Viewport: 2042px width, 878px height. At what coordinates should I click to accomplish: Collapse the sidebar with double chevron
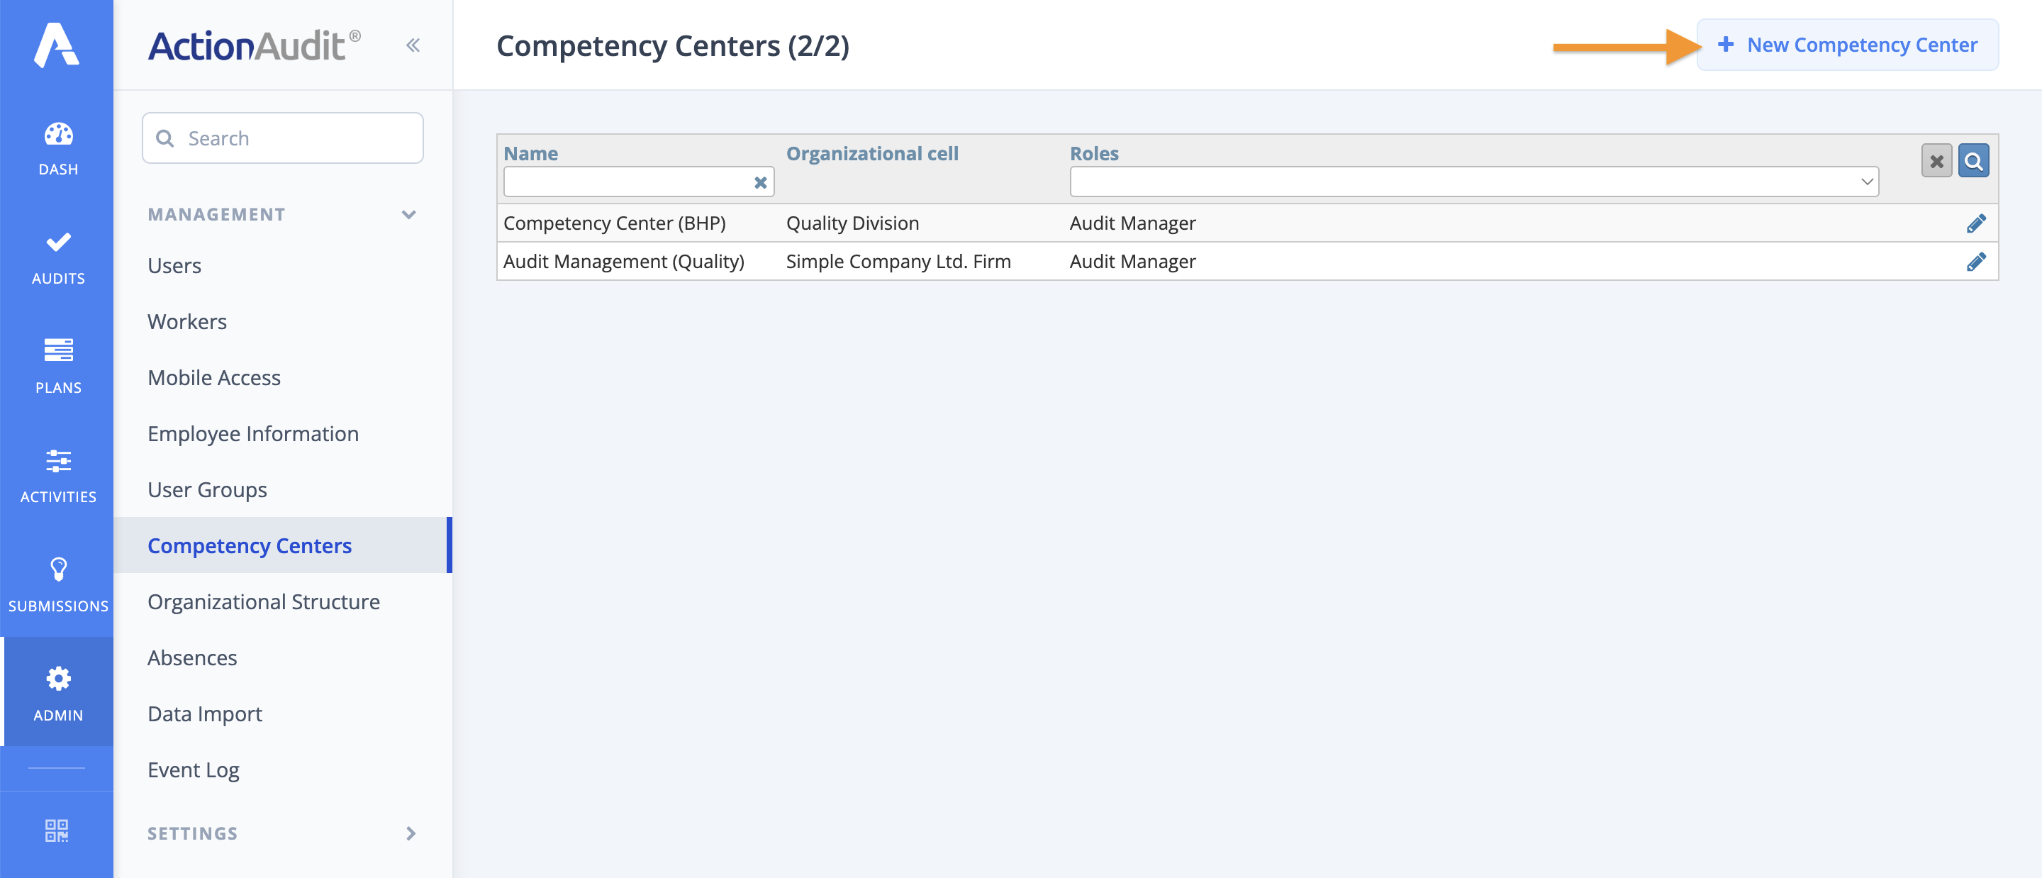click(412, 45)
